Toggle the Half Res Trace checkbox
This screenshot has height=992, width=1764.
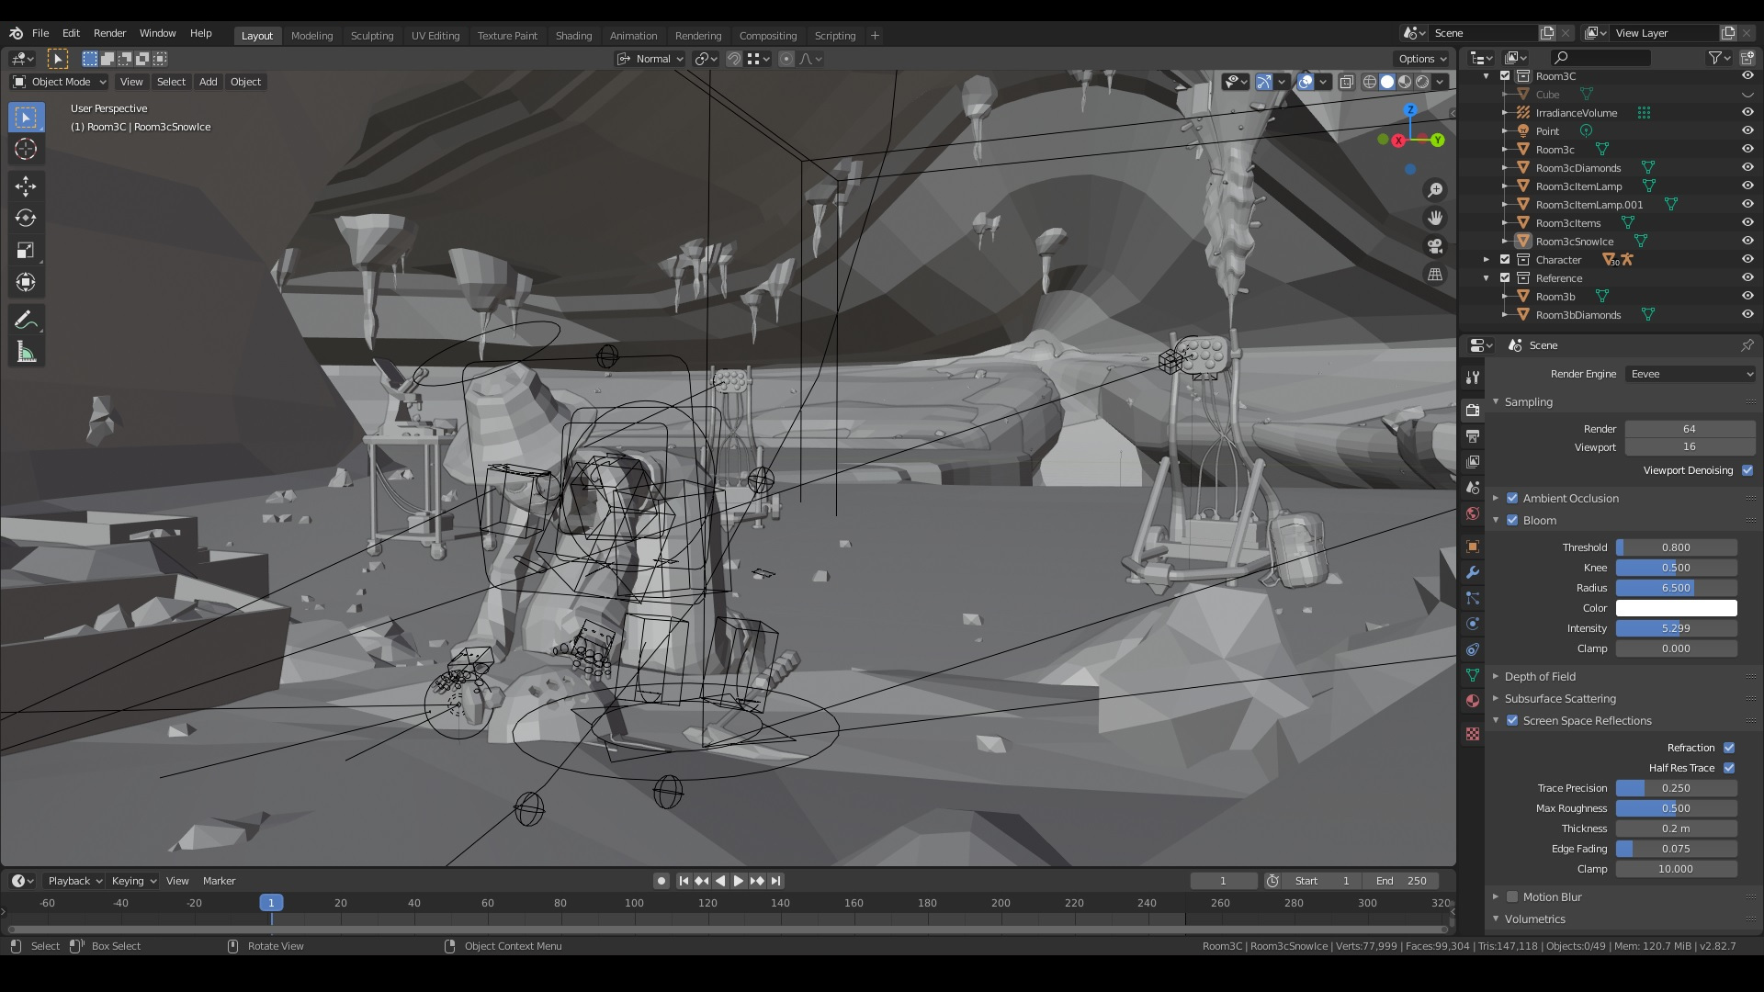point(1729,768)
